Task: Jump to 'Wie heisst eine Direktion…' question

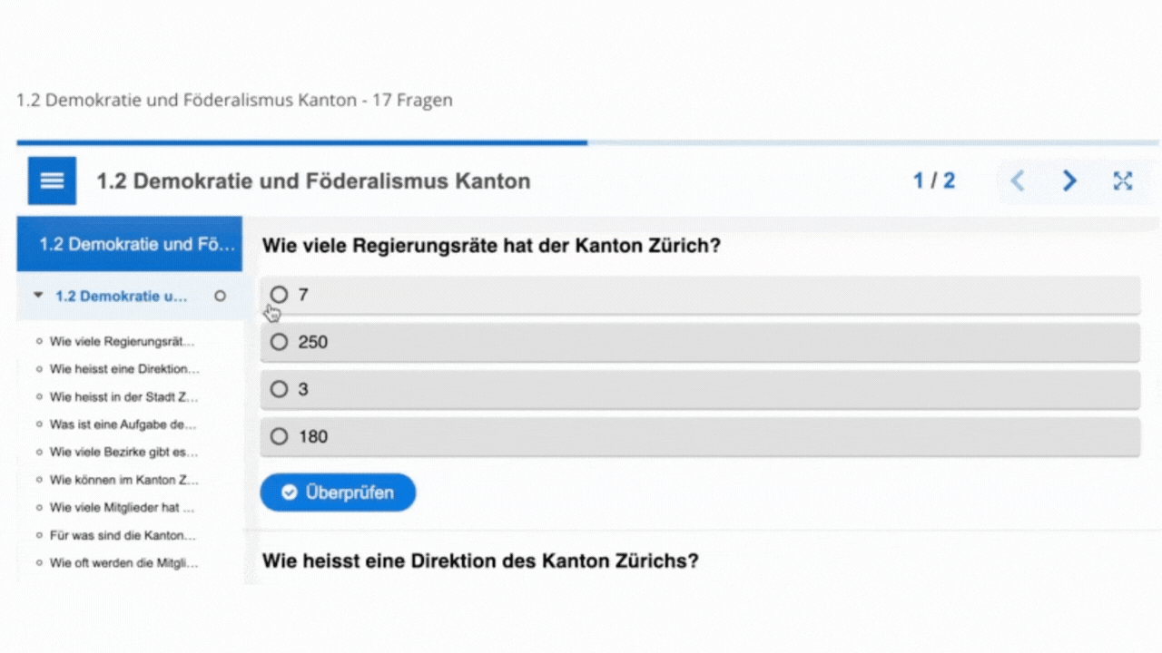Action: 124,369
